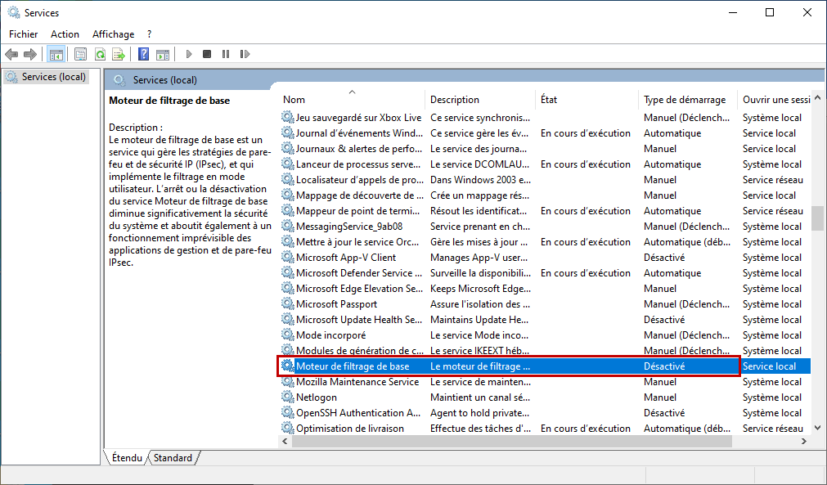This screenshot has height=485, width=827.
Task: Export the services list
Action: point(118,54)
